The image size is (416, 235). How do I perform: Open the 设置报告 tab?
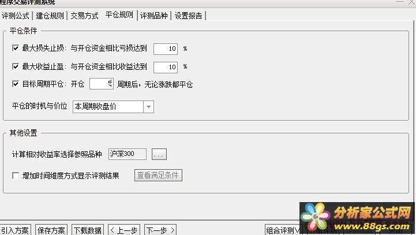click(x=188, y=16)
